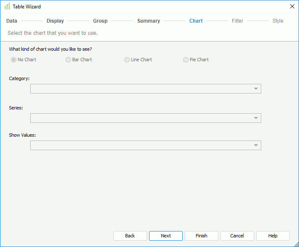299x247 pixels.
Task: Select the Pie Chart option
Action: (x=186, y=60)
